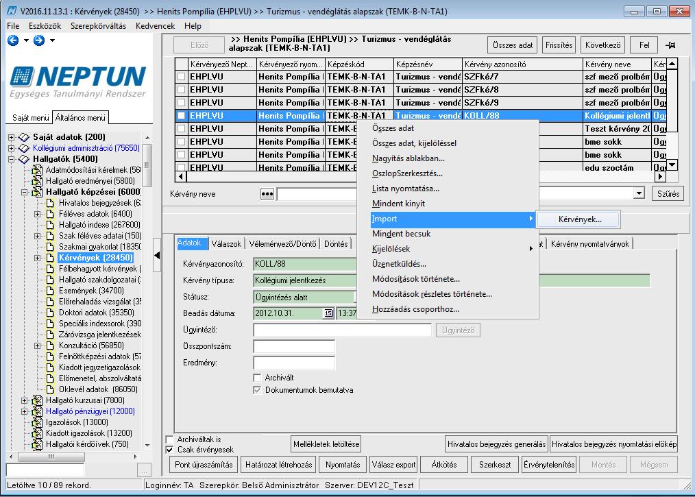695x497 pixels.
Task: Click the blue back navigation arrow
Action: click(x=13, y=41)
